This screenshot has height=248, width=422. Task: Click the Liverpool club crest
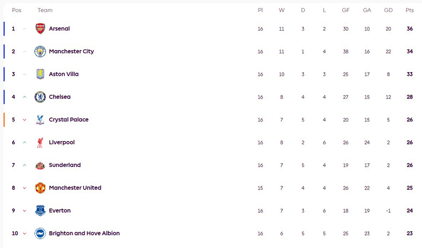point(40,143)
